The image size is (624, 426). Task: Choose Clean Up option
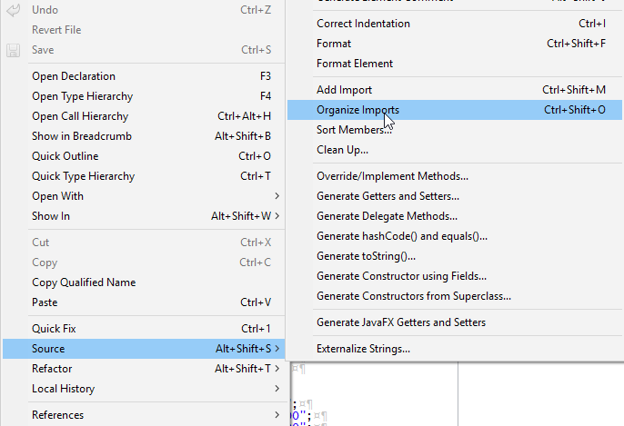click(x=342, y=150)
